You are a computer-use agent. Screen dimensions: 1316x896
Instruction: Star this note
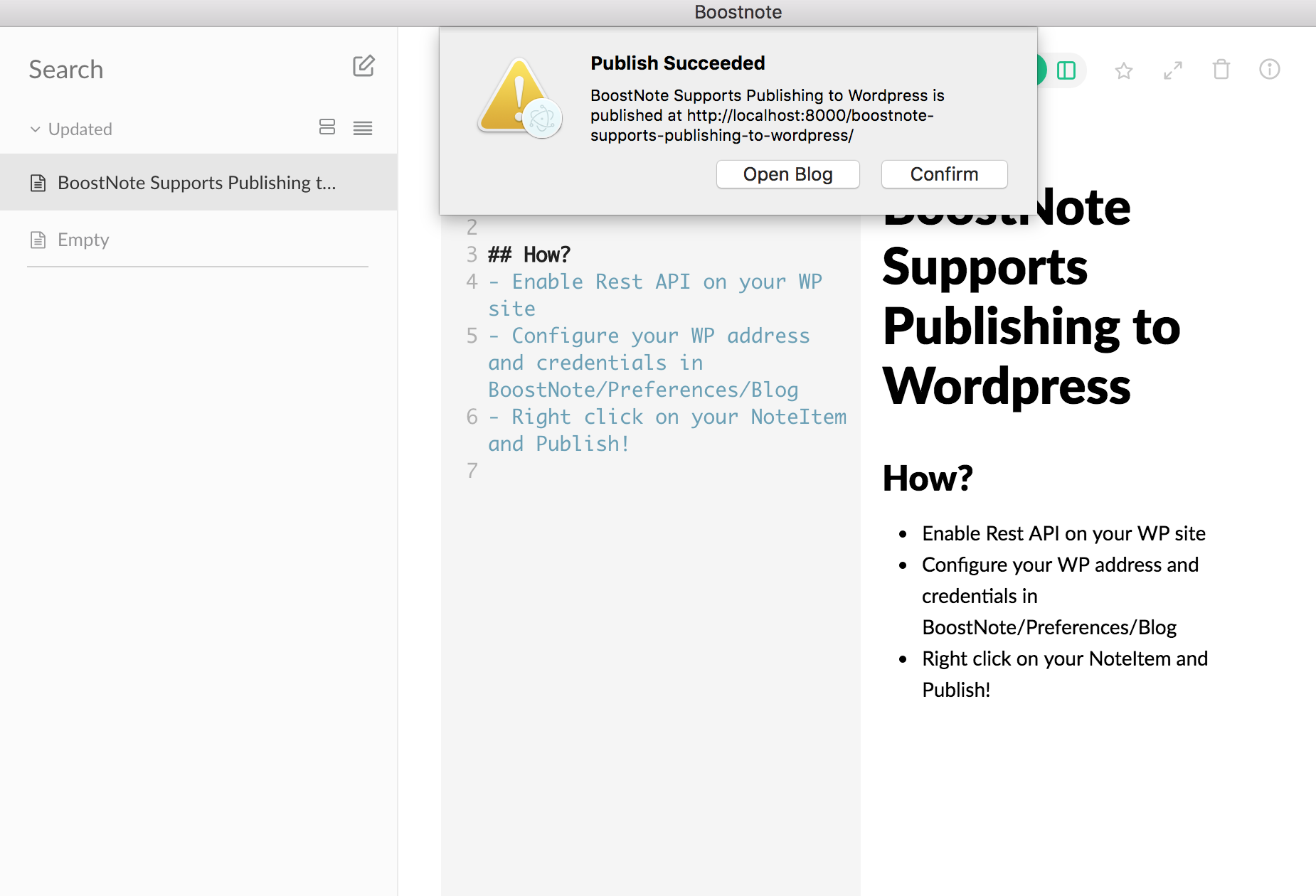(1124, 70)
